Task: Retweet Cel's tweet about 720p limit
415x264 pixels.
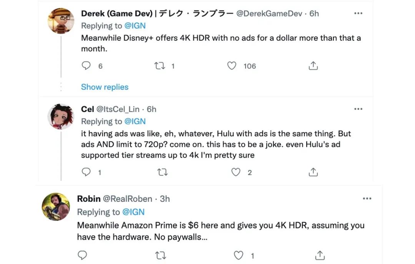Action: click(163, 172)
